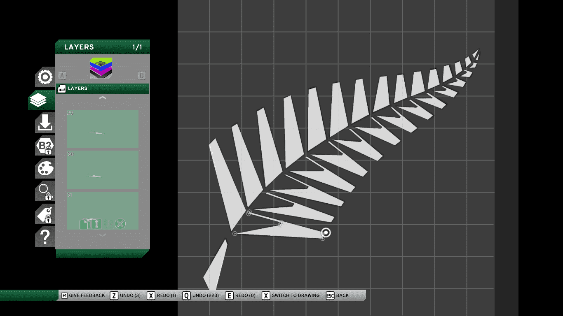This screenshot has height=316, width=563.
Task: Click the highlighted ring control point
Action: pos(326,233)
